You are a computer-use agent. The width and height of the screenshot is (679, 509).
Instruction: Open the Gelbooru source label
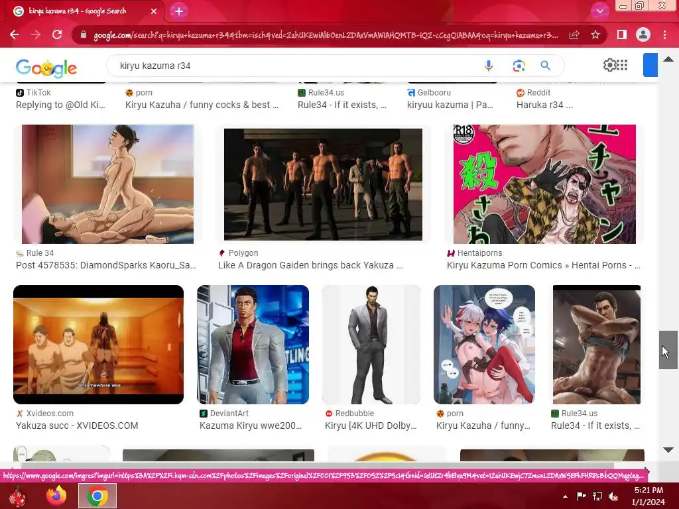click(434, 93)
